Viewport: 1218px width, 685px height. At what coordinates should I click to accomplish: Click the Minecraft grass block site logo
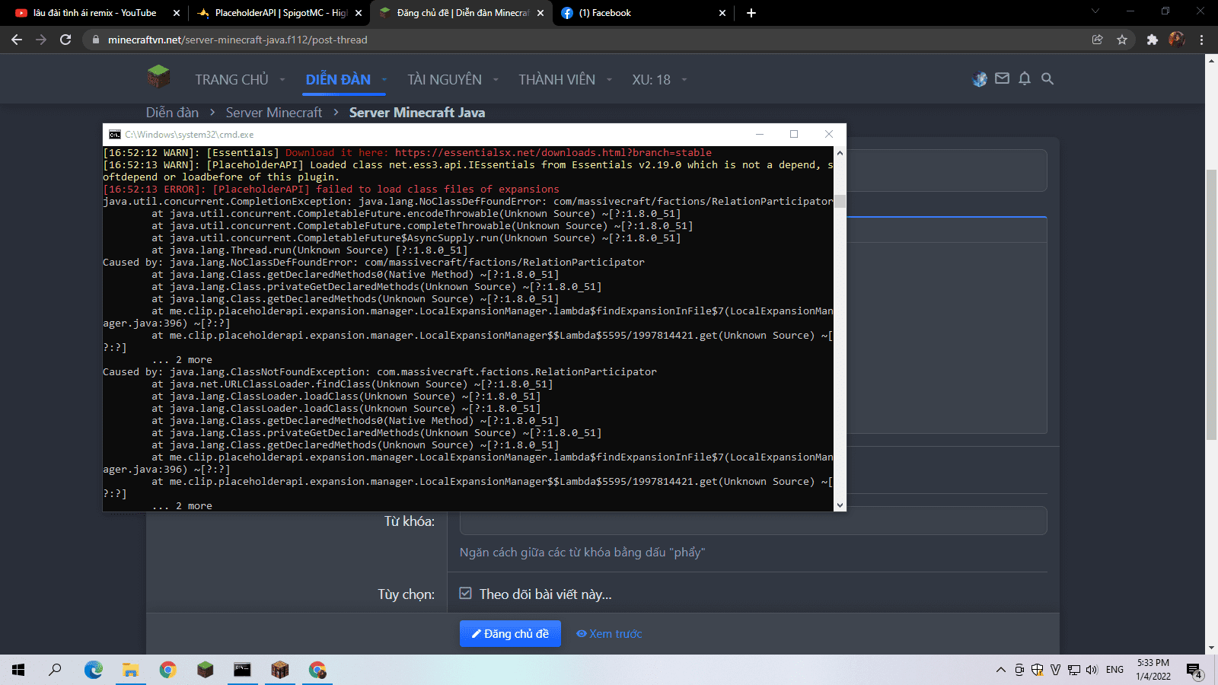point(158,77)
